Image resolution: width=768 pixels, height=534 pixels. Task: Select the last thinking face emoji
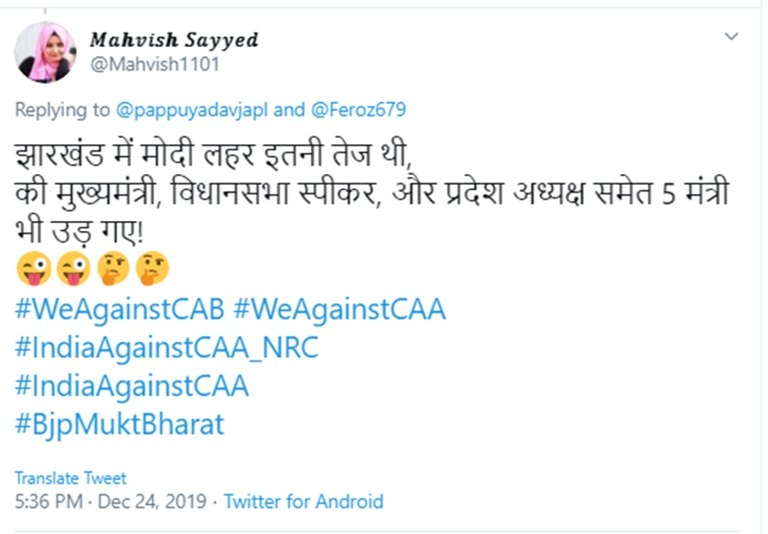pos(152,268)
